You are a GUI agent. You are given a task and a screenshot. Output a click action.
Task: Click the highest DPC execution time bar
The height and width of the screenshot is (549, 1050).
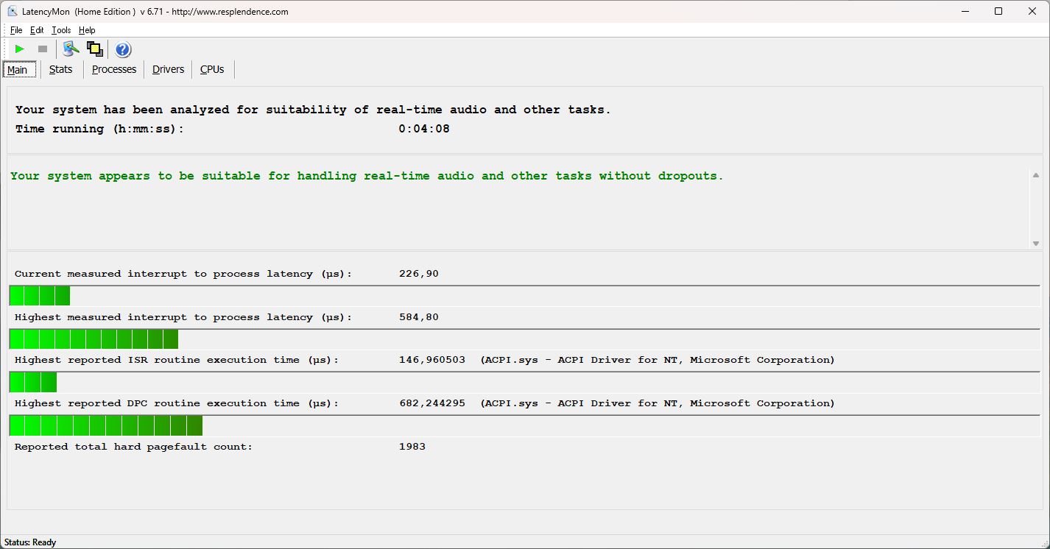click(x=524, y=425)
